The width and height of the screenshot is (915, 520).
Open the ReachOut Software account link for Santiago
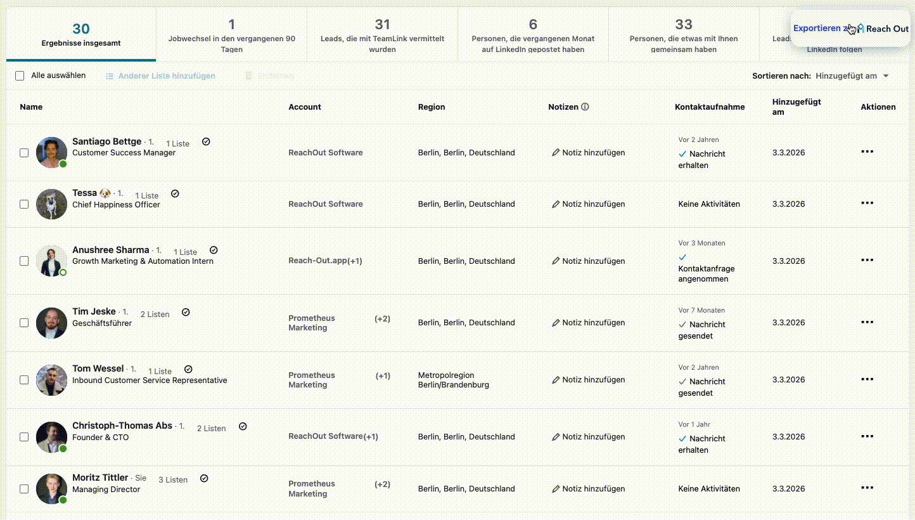[326, 152]
